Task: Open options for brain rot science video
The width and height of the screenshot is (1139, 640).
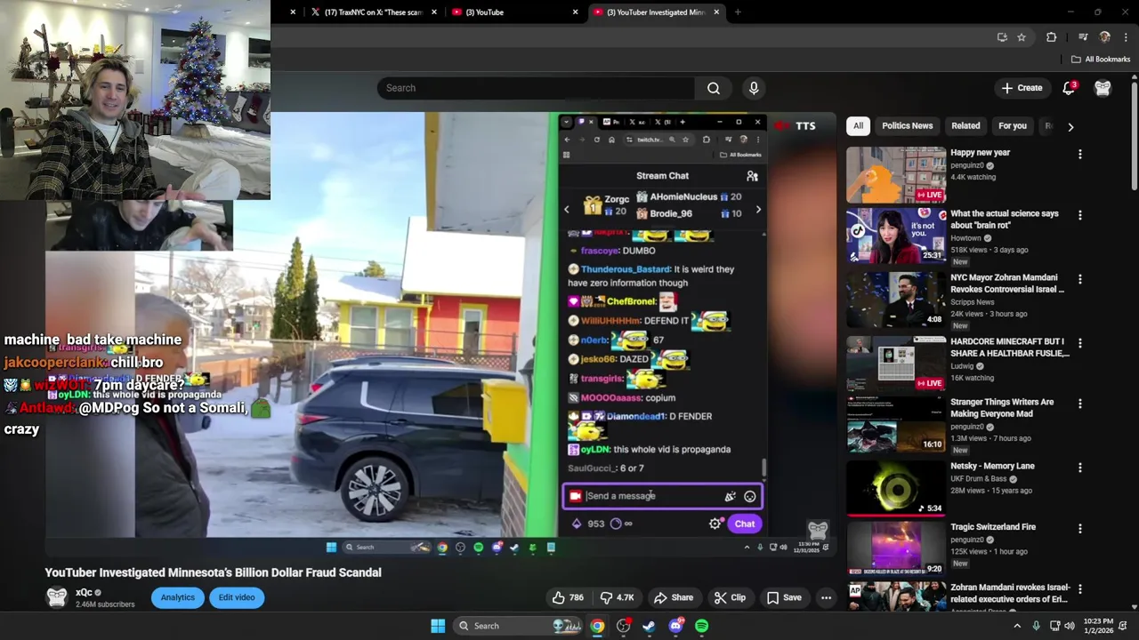Action: (1079, 216)
